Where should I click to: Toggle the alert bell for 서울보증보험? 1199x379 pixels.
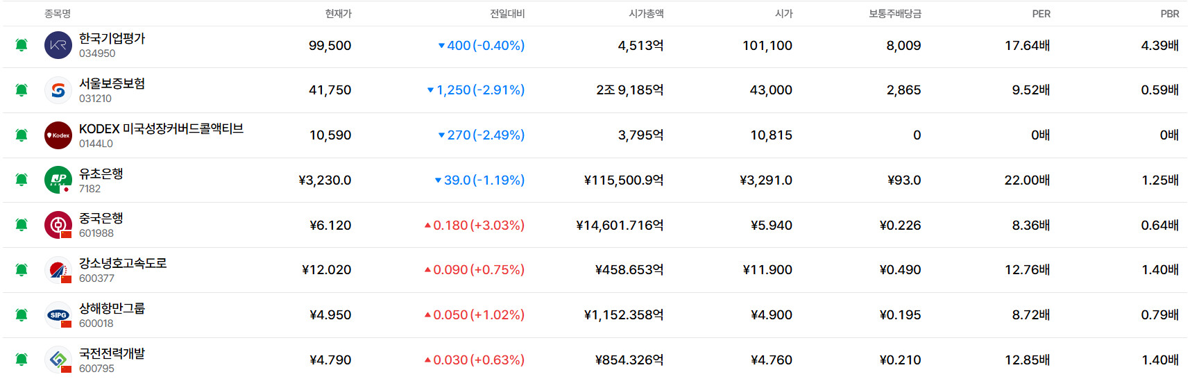point(22,90)
